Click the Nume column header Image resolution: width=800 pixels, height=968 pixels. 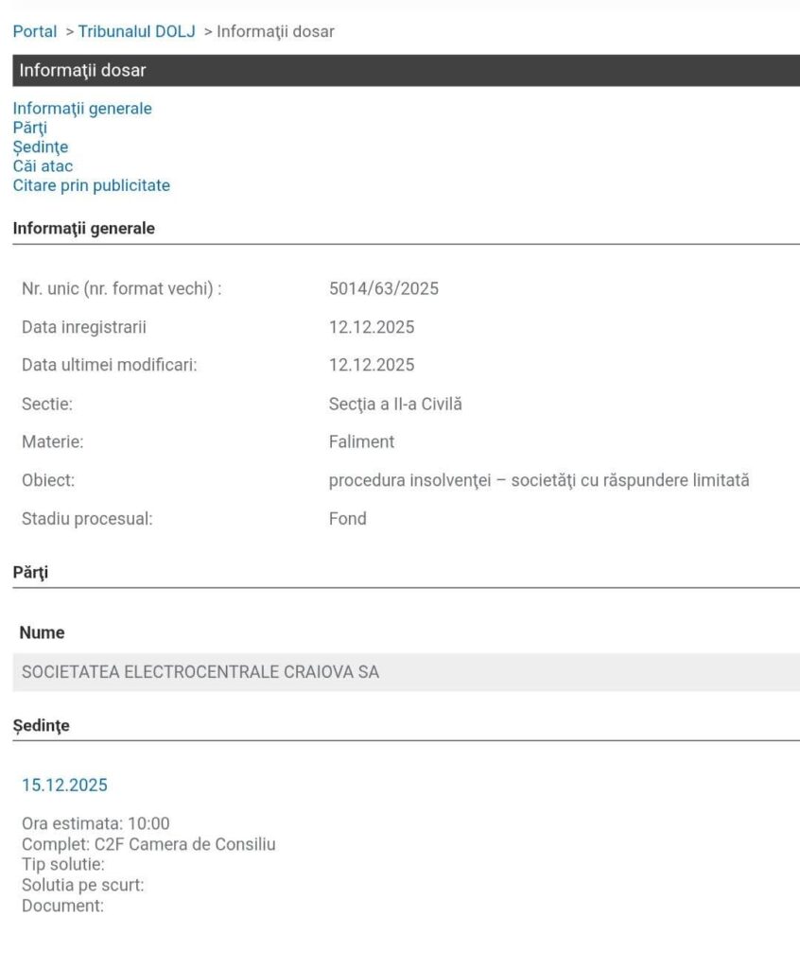click(43, 632)
